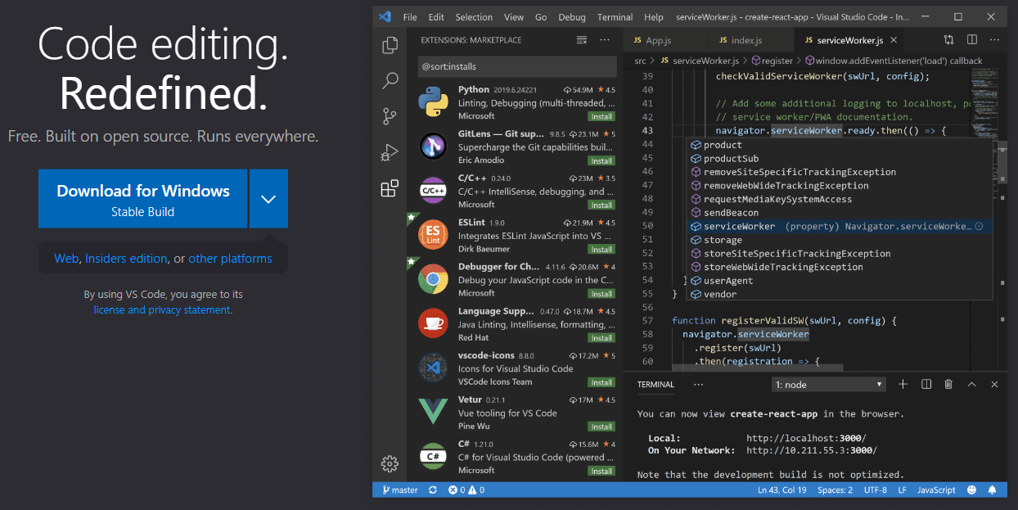This screenshot has width=1018, height=510.
Task: Select the TERMINAL panel tab
Action: 655,385
